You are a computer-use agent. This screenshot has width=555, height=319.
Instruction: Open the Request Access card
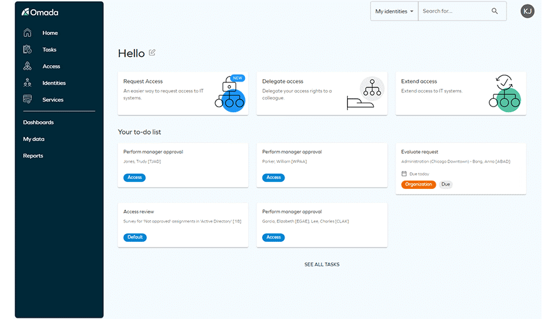183,93
